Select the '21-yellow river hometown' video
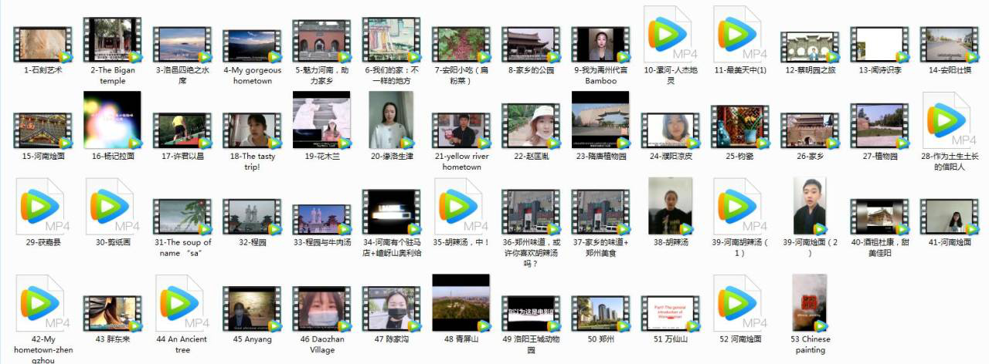Viewport: 989px width, 364px height. click(x=461, y=130)
